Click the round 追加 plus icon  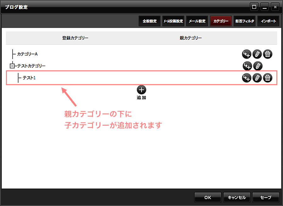pos(141,90)
